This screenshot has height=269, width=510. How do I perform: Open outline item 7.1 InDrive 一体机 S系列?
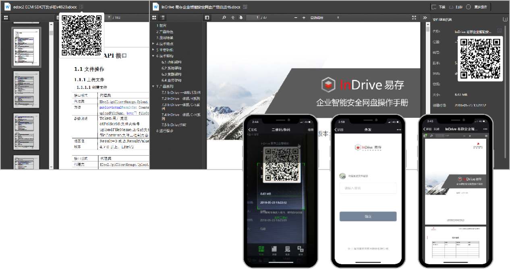pyautogui.click(x=181, y=92)
